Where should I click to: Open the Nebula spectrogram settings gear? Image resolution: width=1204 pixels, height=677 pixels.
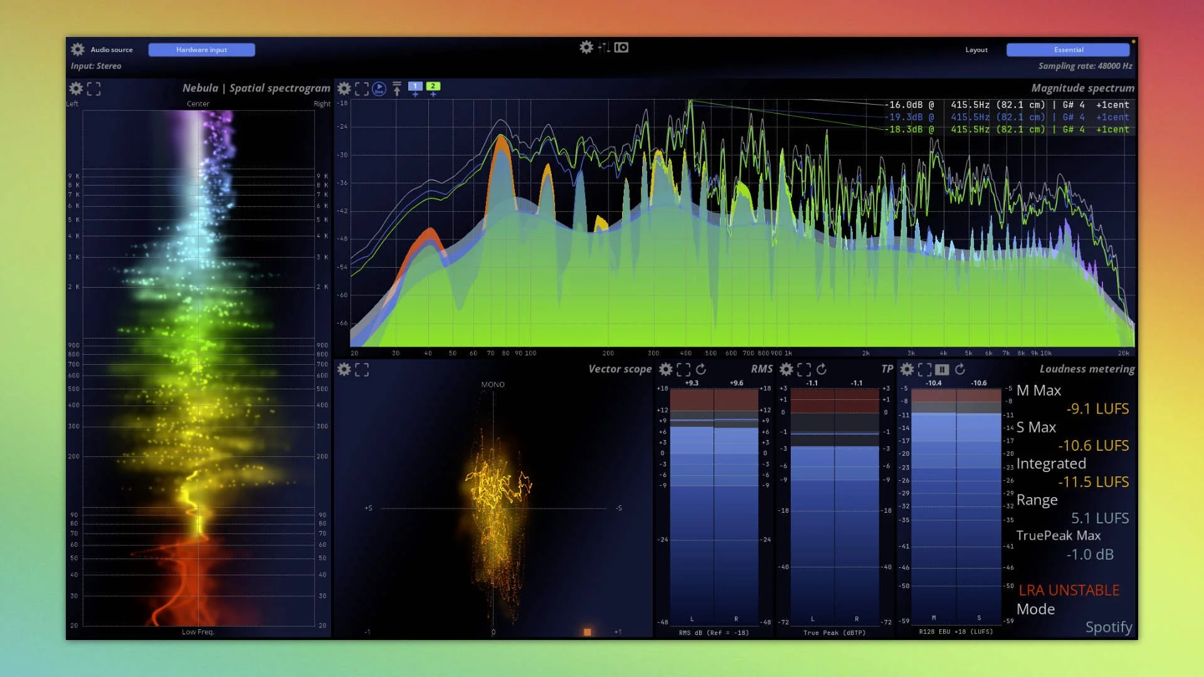[x=76, y=88]
